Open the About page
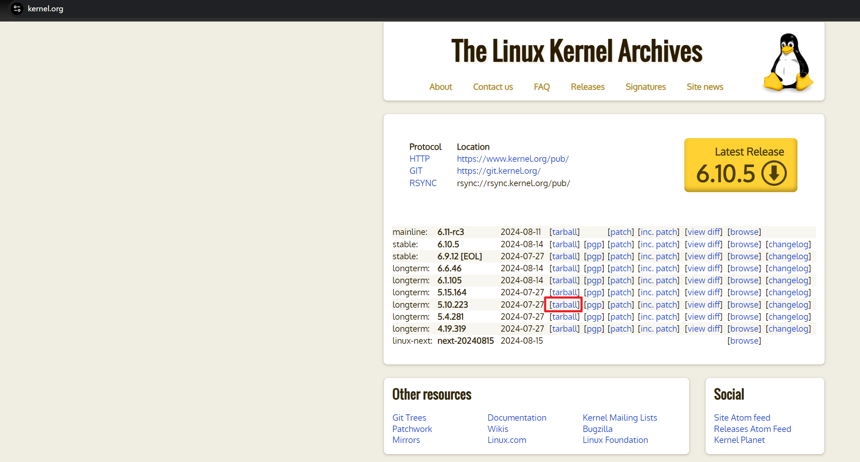Screen dimensions: 860x462 click(x=440, y=87)
